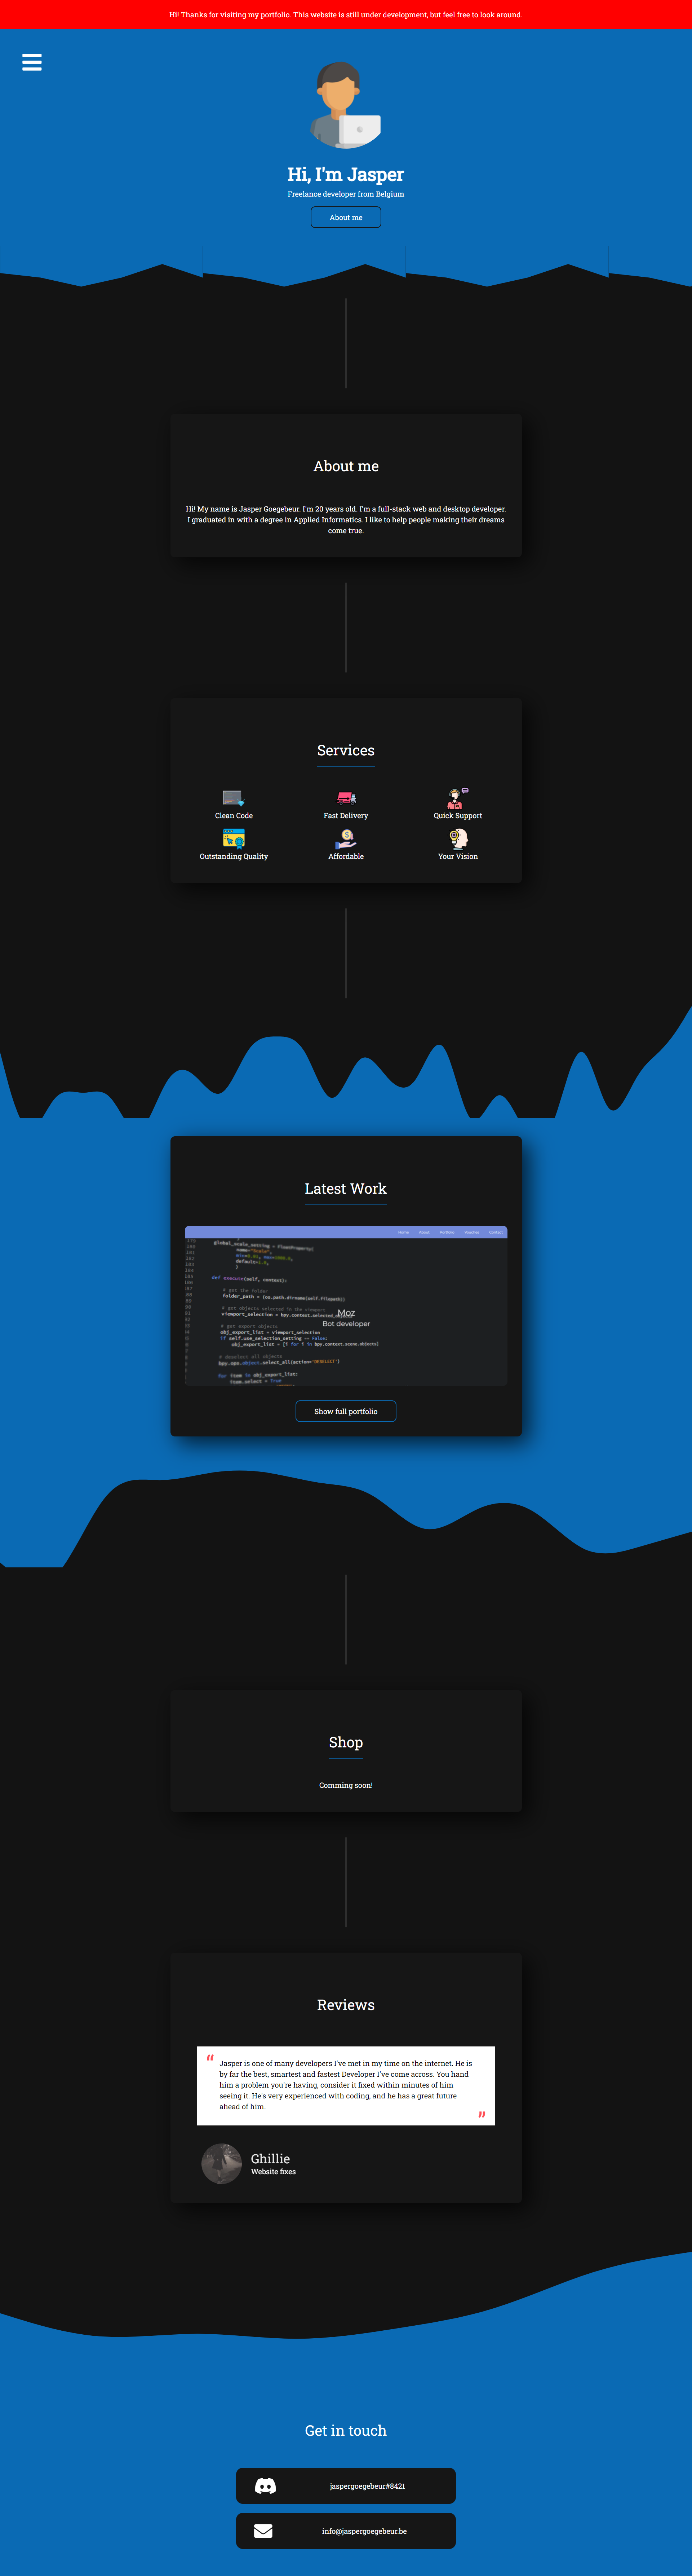Click the 'Reviews' section heading
The width and height of the screenshot is (692, 2576).
tap(346, 2005)
